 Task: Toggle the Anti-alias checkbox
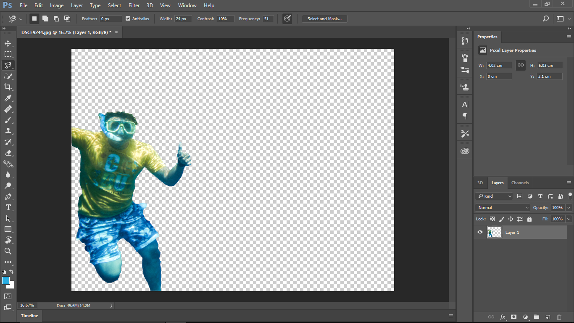pos(128,19)
